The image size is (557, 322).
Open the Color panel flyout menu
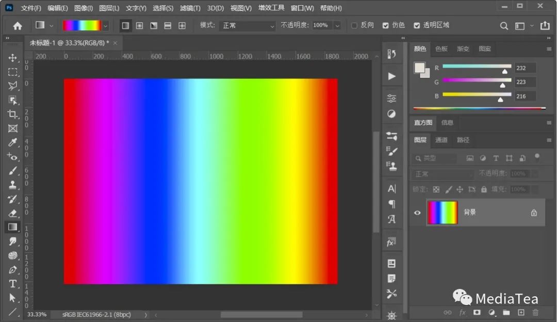tap(549, 49)
